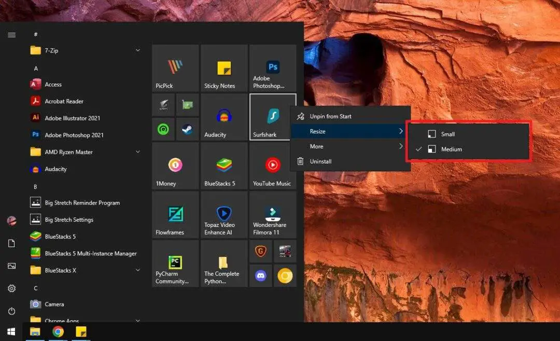Expand the 7-Zip folder entry
The height and width of the screenshot is (341, 560).
pos(137,50)
